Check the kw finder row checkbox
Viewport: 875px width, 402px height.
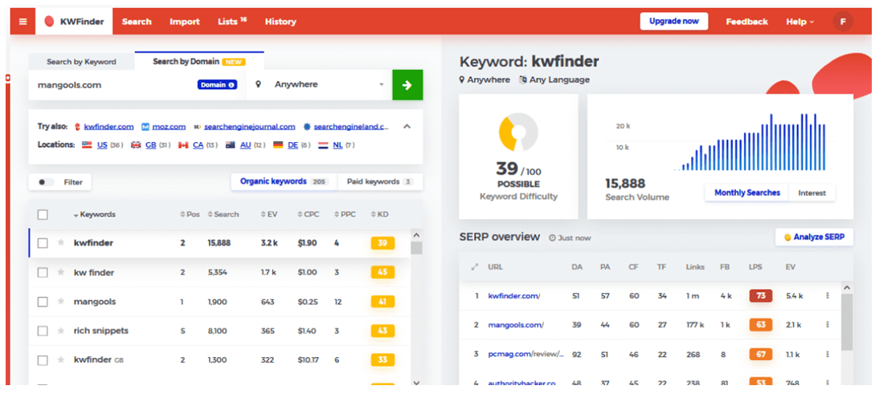pyautogui.click(x=43, y=273)
